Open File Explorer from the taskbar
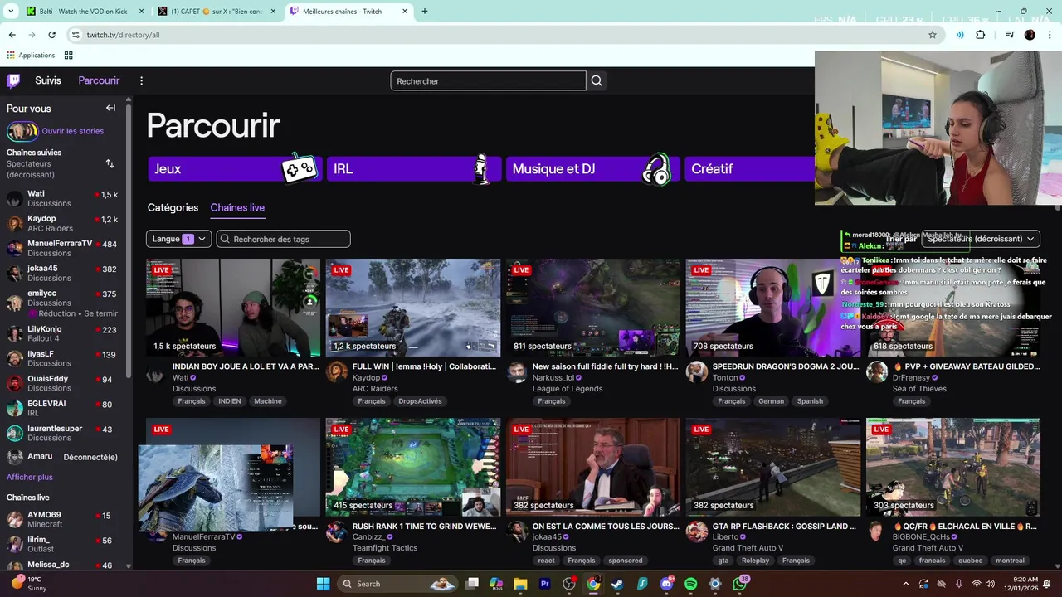Viewport: 1062px width, 597px height. [x=520, y=584]
